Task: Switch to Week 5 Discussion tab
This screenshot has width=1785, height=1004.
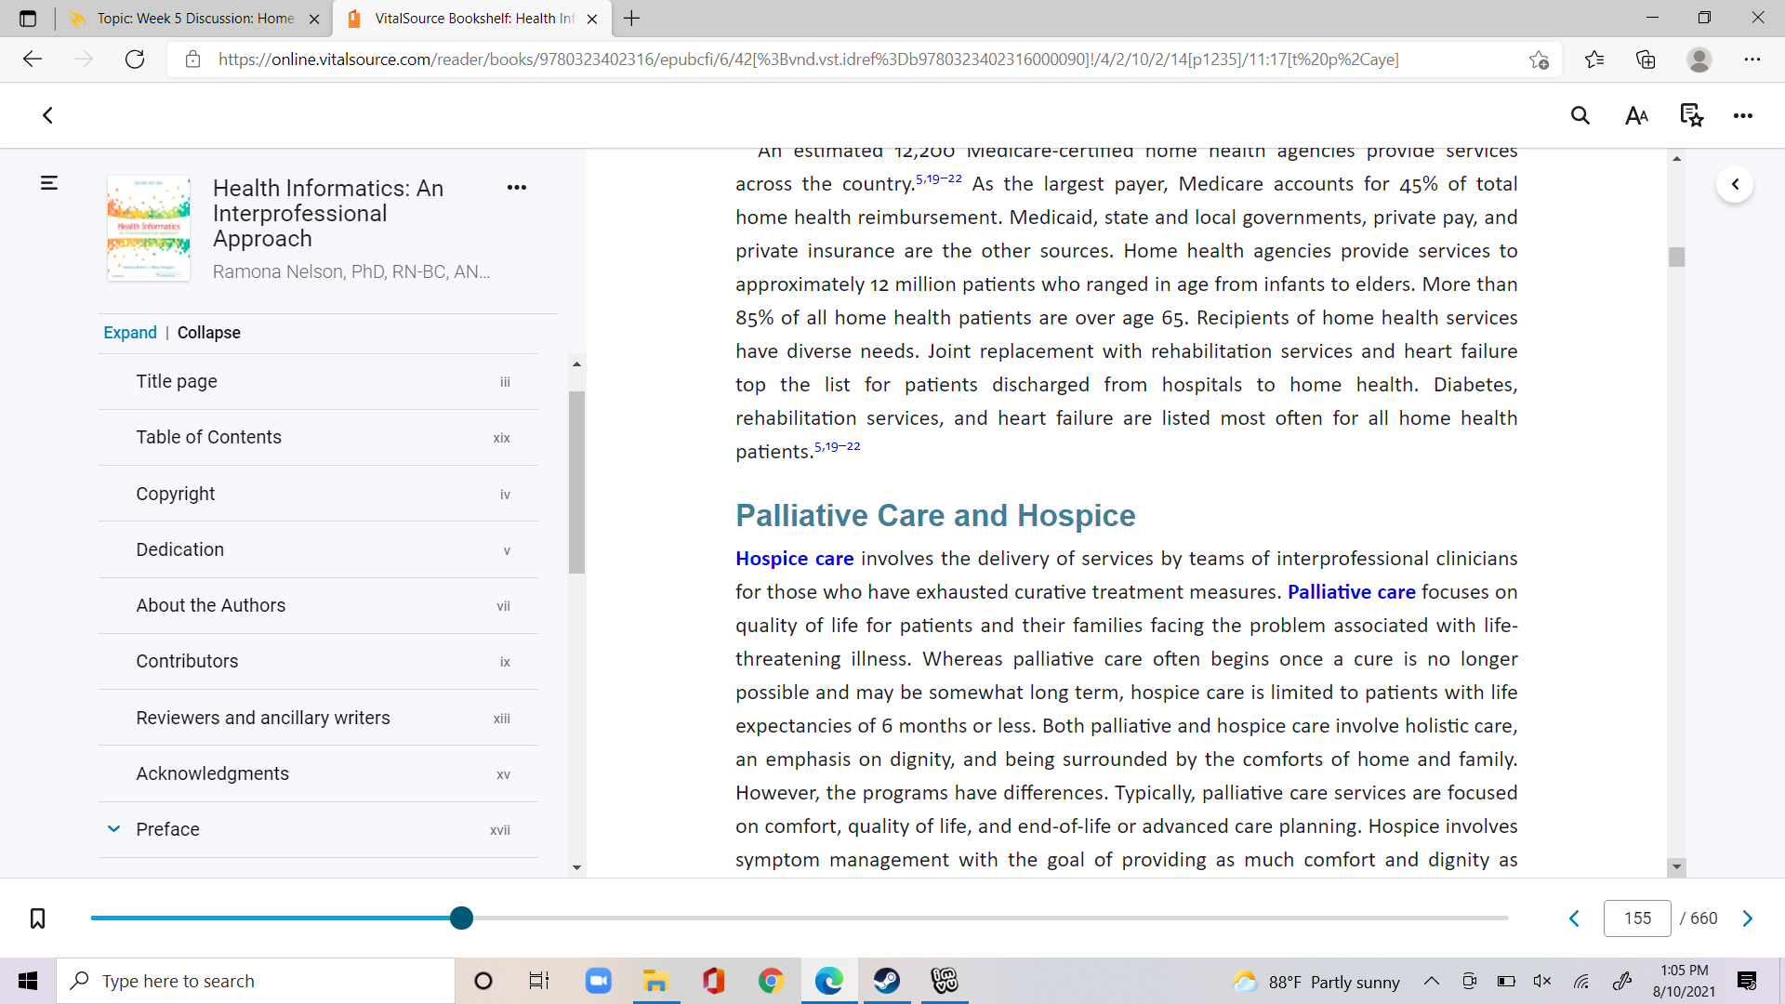Action: [x=194, y=19]
